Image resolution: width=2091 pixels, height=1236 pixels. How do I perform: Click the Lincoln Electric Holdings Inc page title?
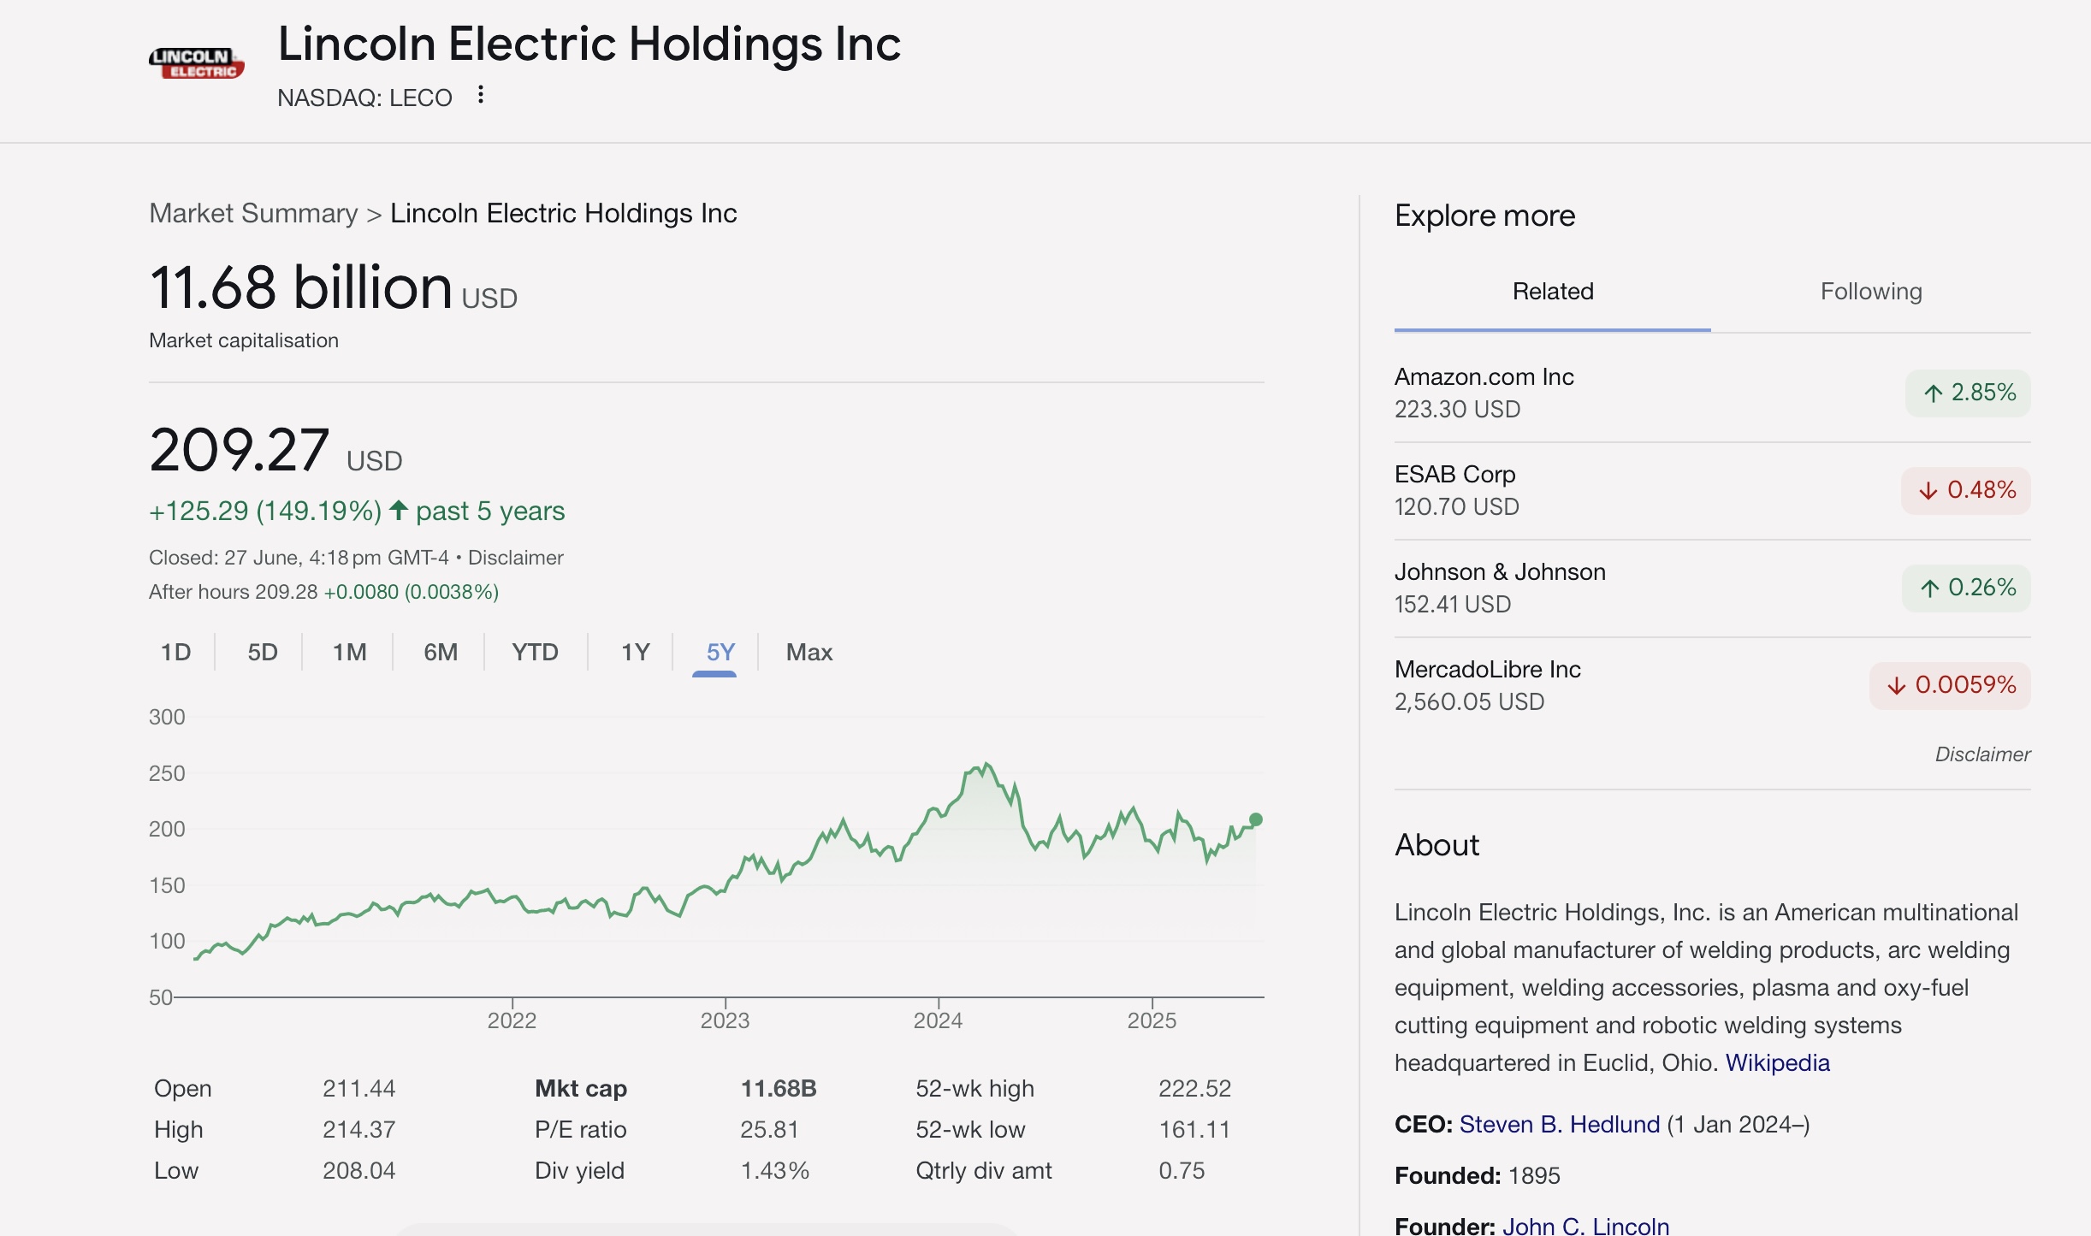589,44
